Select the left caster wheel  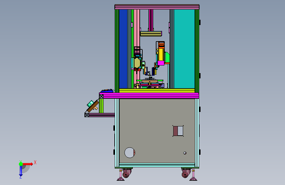pyautogui.click(x=127, y=173)
